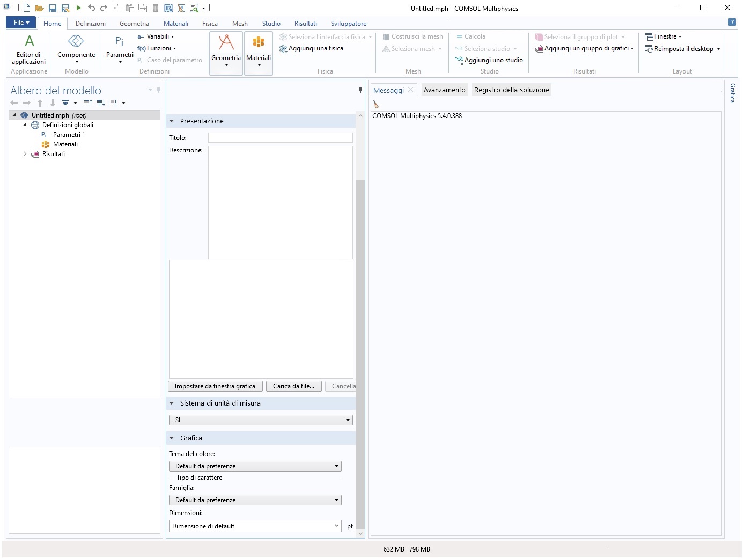
Task: Open the Parametri ribbon button
Action: pyautogui.click(x=120, y=49)
